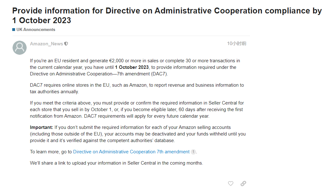Click the post title heading
This screenshot has height=194, width=329.
[x=167, y=15]
